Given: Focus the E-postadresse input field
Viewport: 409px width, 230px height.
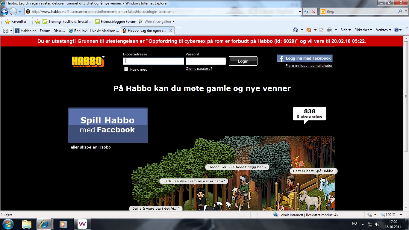Looking at the screenshot, I should click(x=154, y=61).
